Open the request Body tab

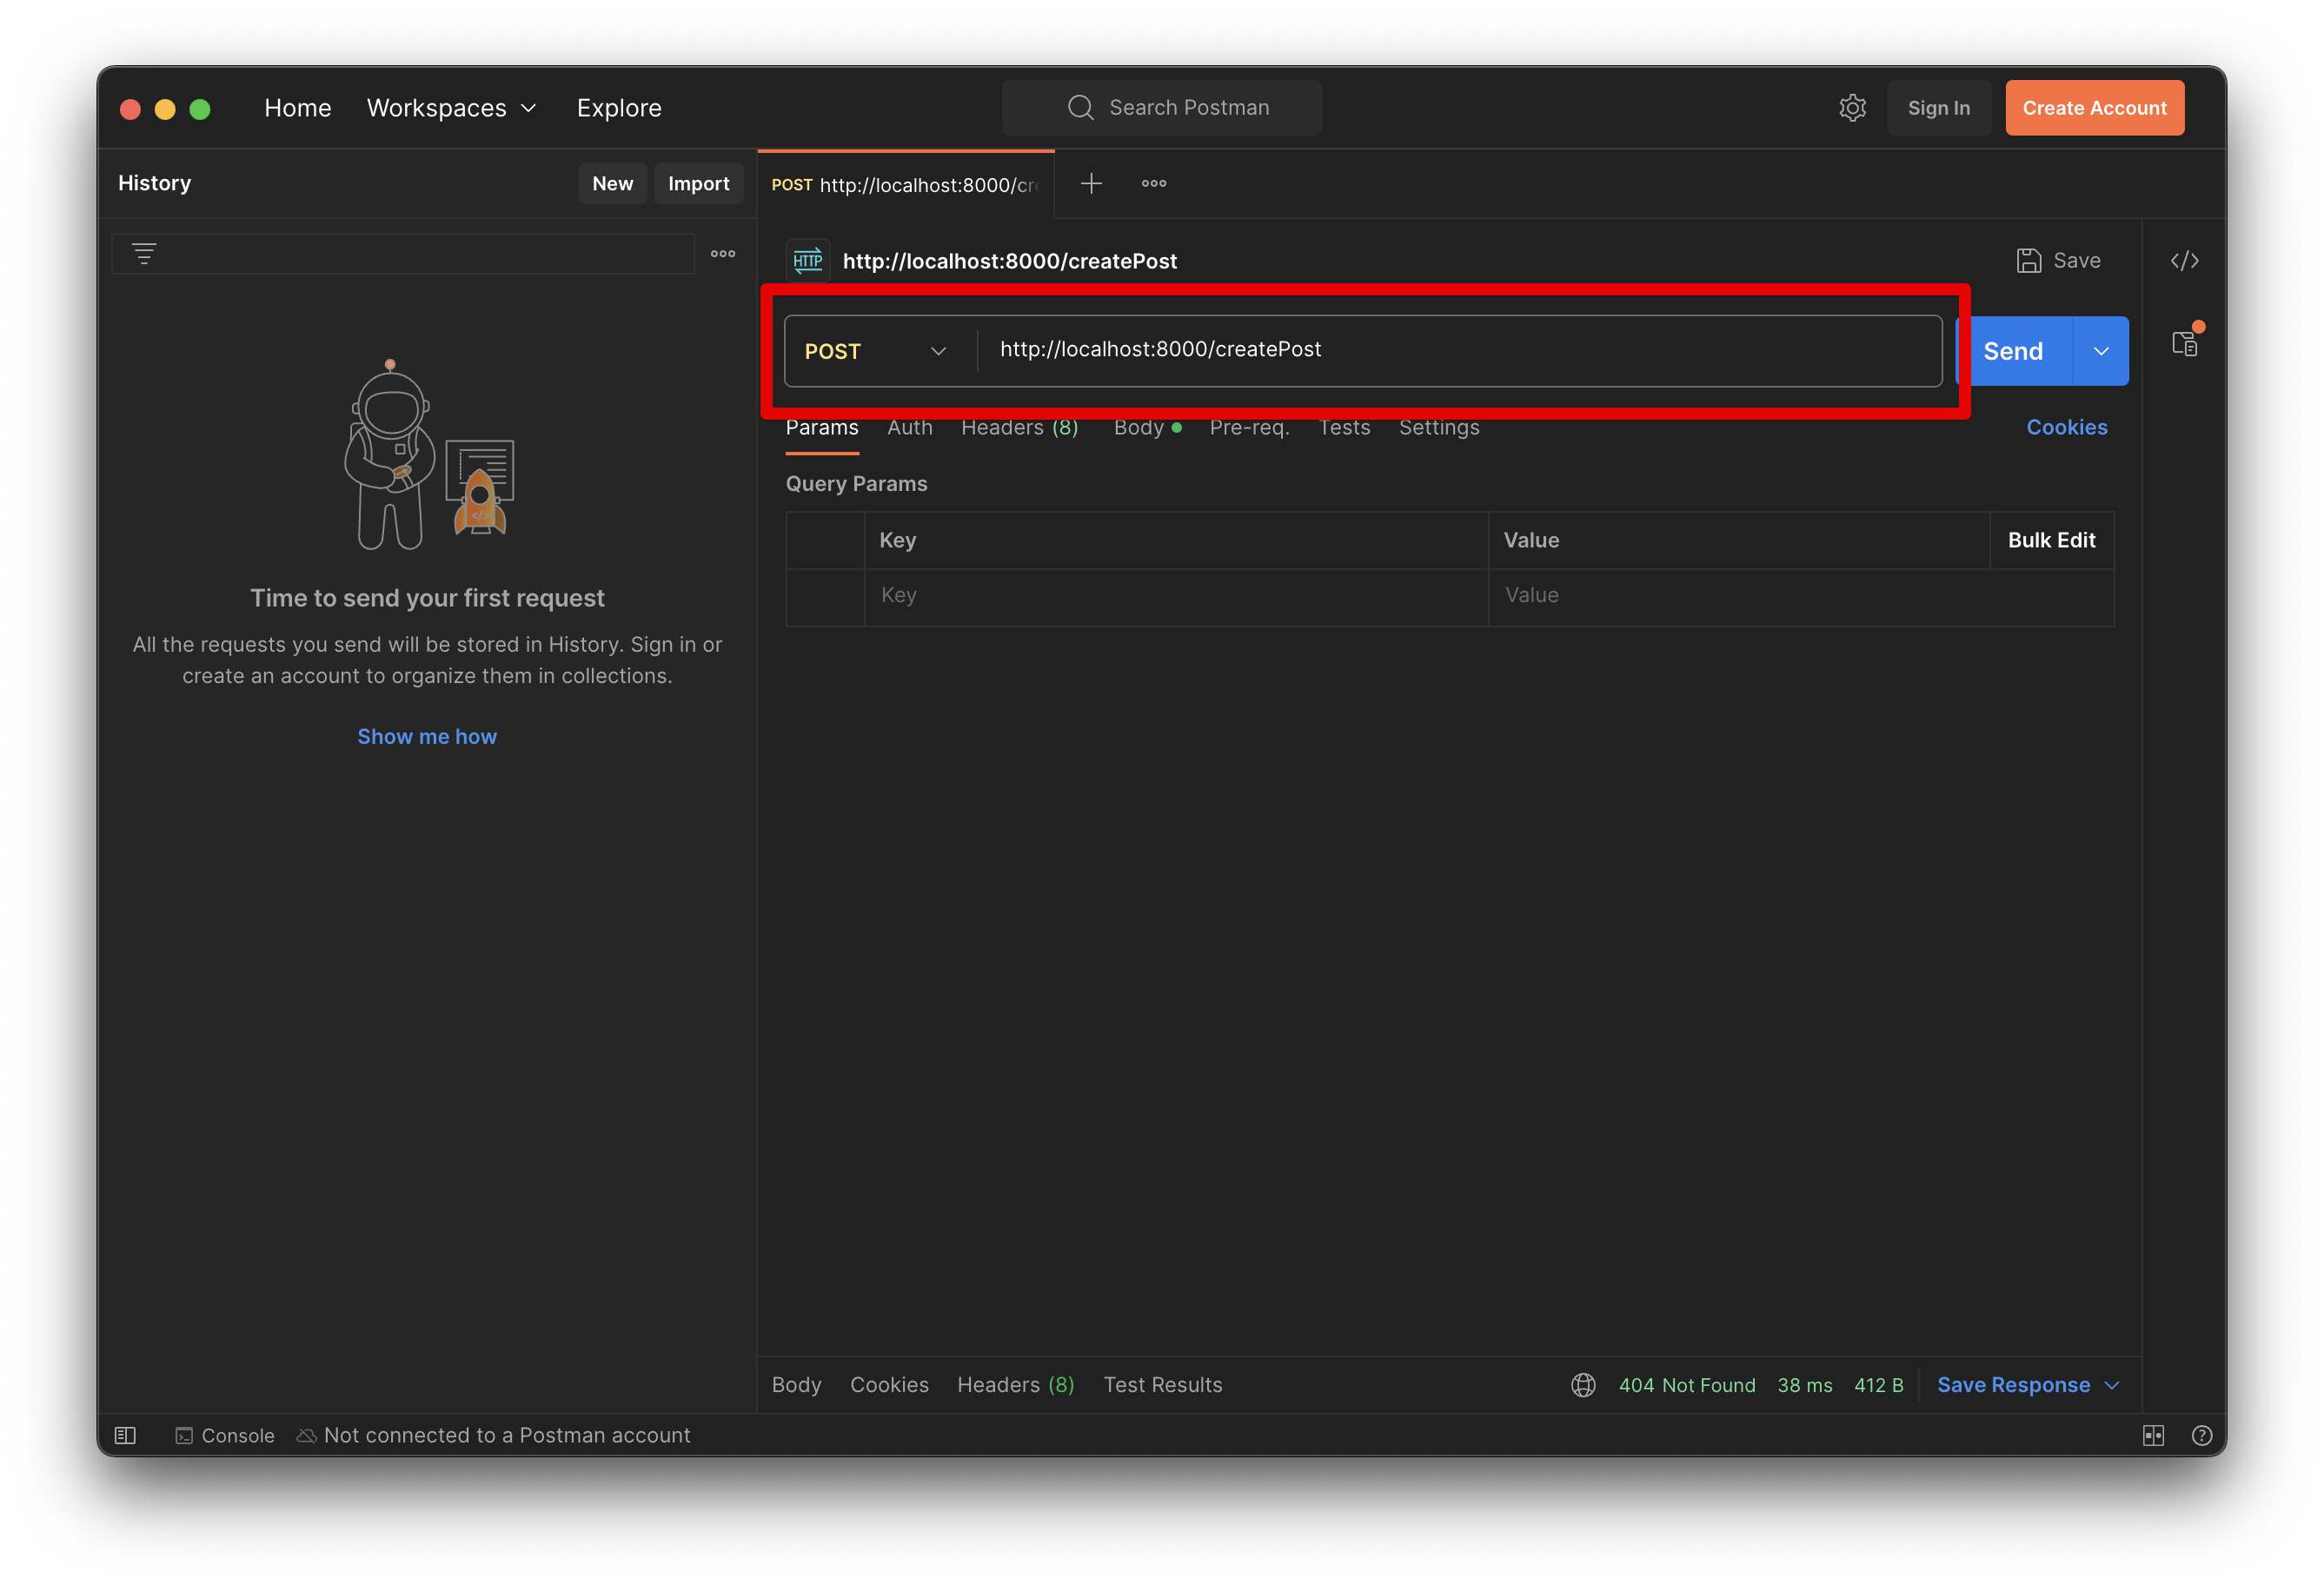click(1147, 428)
